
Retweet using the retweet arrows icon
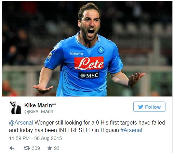[27, 148]
